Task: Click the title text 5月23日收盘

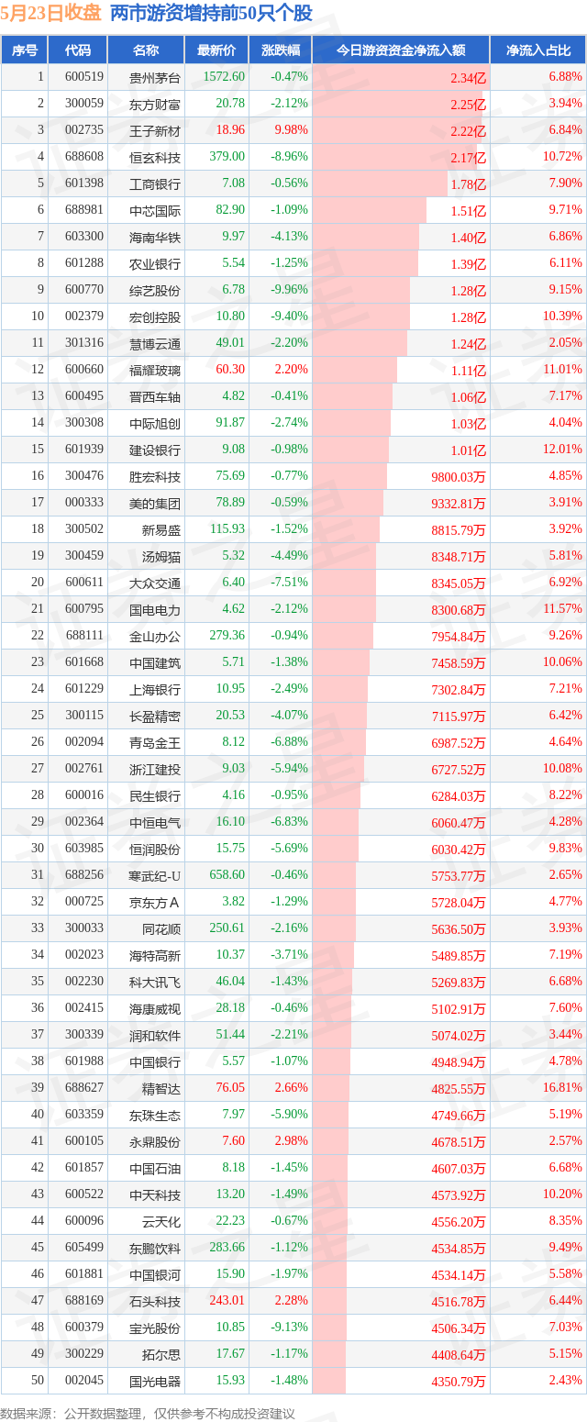Action: 51,13
